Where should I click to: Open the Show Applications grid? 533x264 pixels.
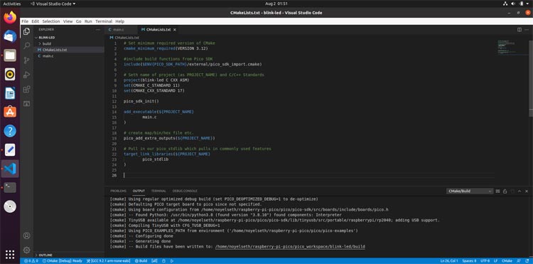click(x=10, y=255)
